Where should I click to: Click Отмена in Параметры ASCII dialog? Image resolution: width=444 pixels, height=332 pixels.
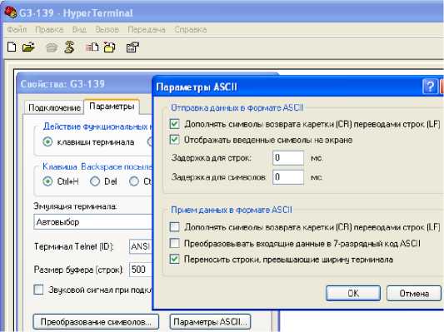(414, 293)
